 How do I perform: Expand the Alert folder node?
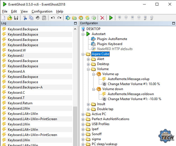click(88, 59)
